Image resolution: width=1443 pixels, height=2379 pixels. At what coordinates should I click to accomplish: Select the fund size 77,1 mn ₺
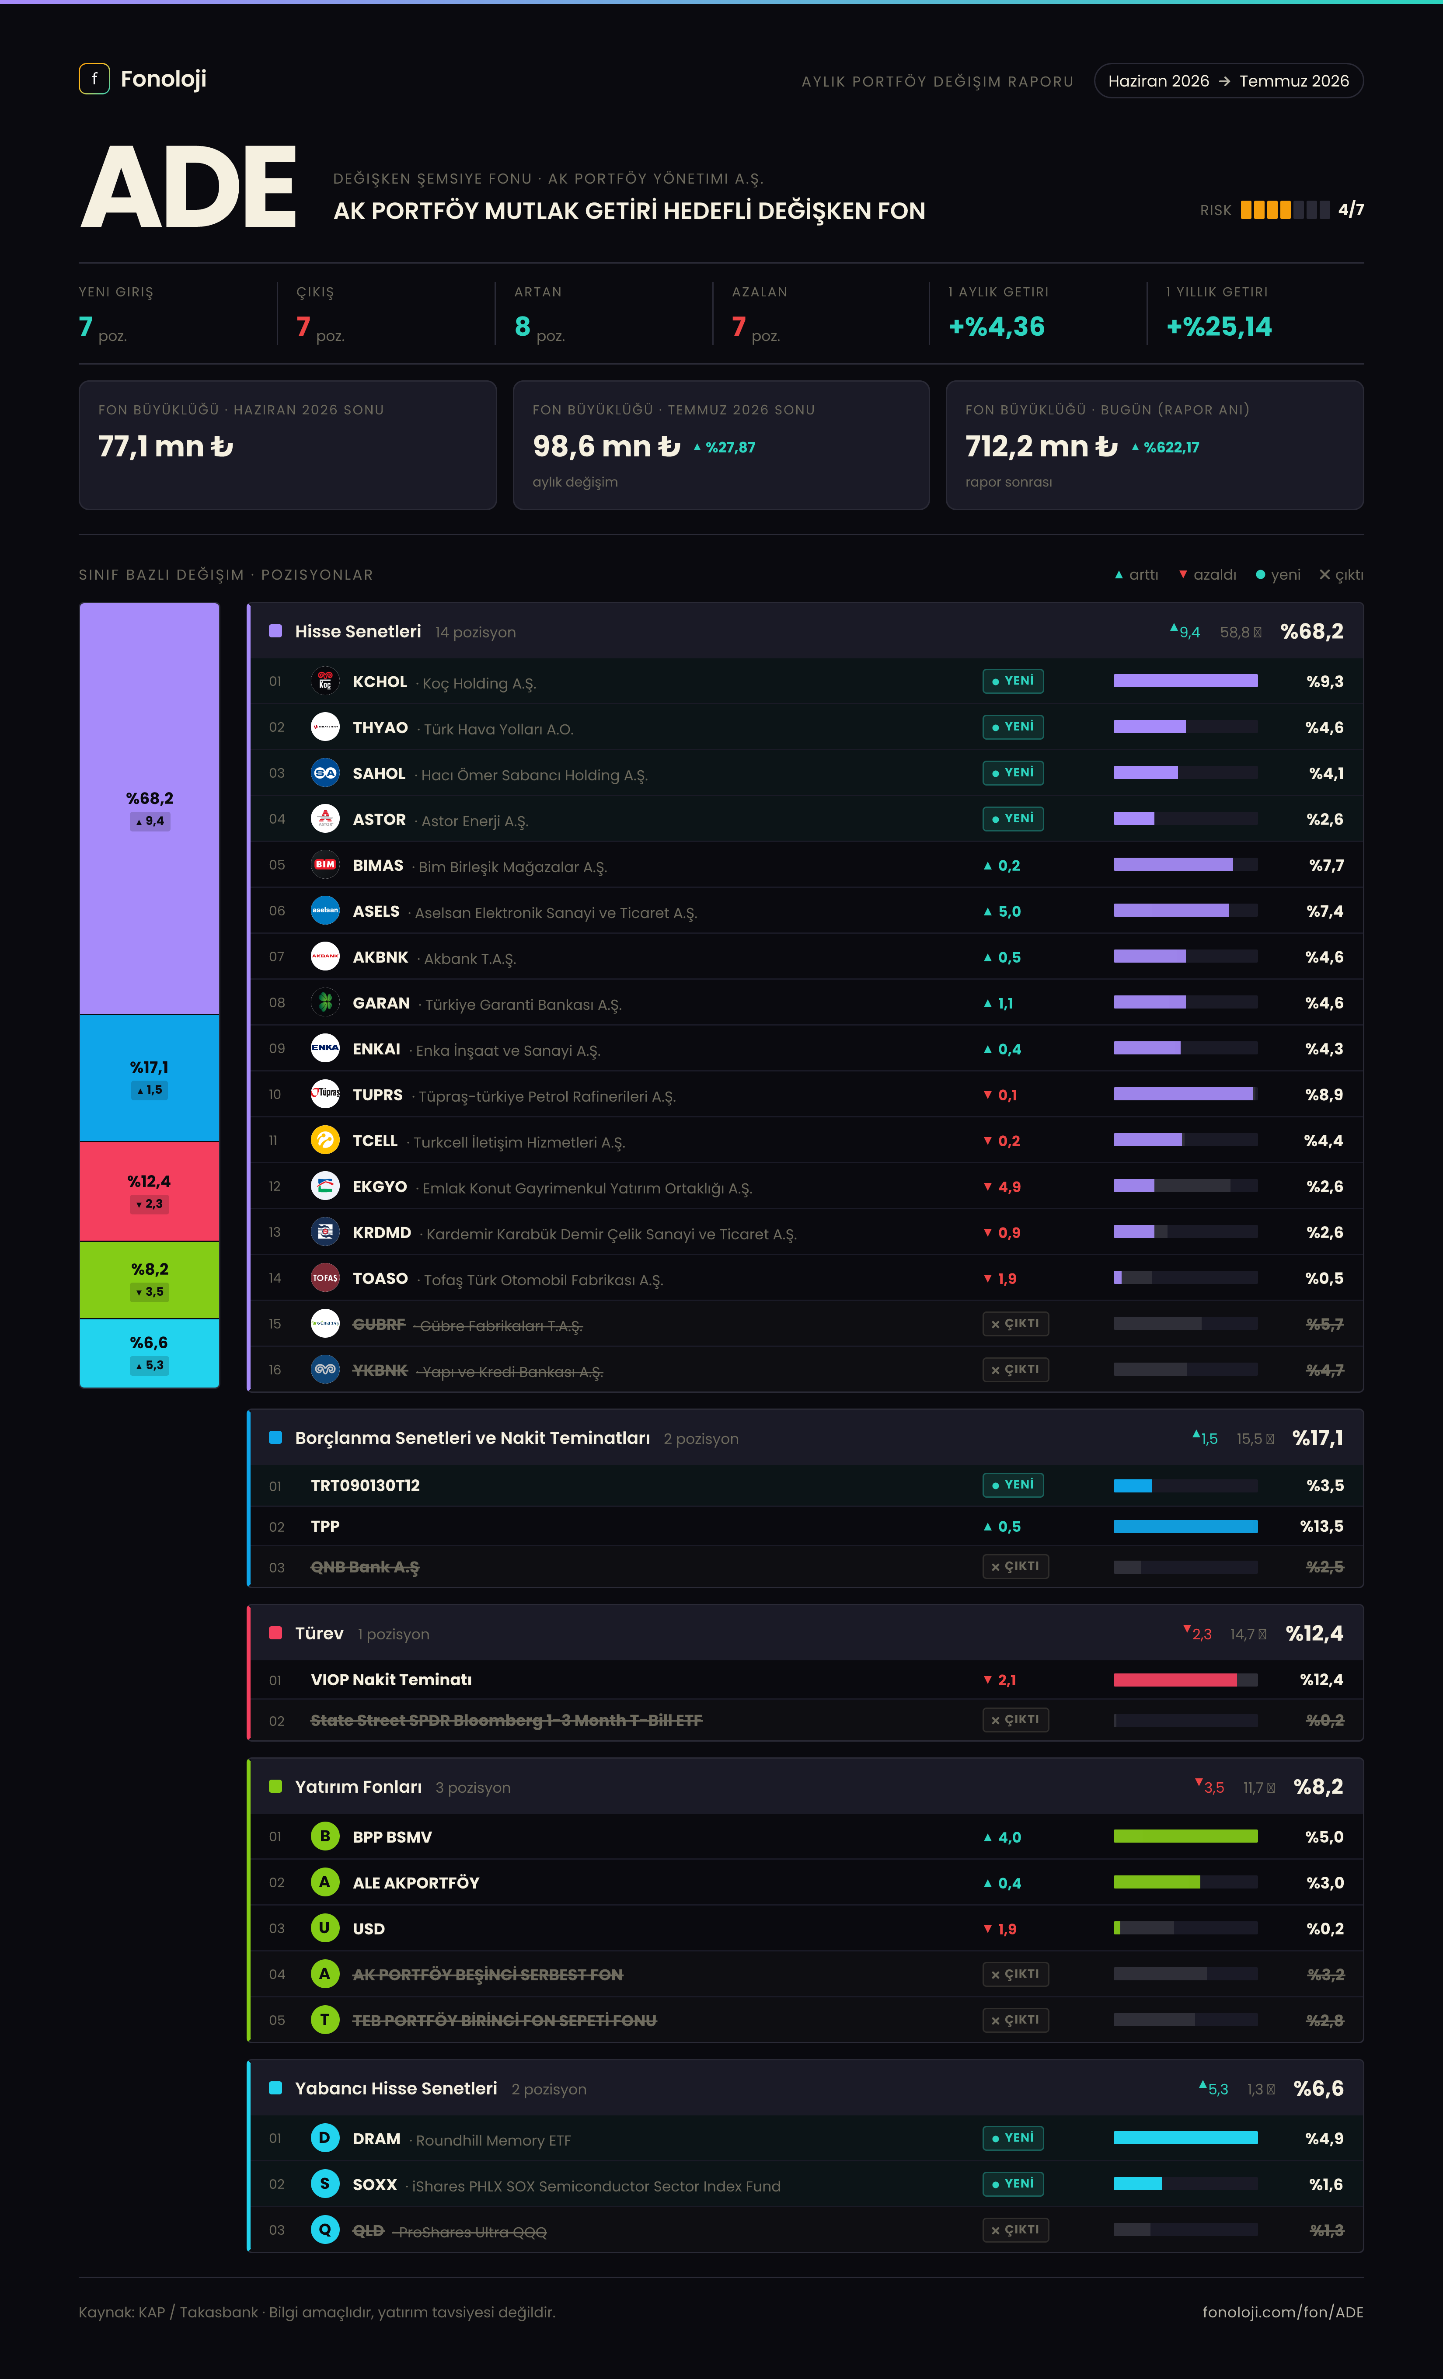[165, 446]
